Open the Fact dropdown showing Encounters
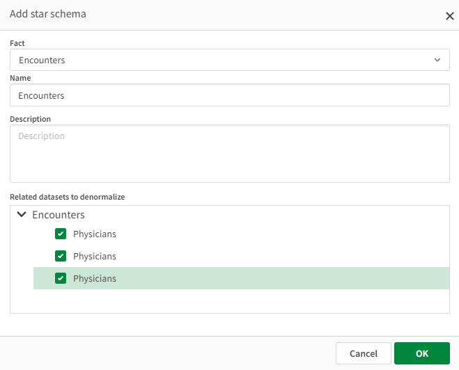This screenshot has height=370, width=459. click(230, 60)
